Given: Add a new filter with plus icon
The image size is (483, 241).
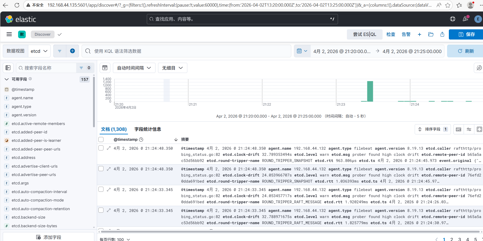Looking at the screenshot, I should (72, 51).
